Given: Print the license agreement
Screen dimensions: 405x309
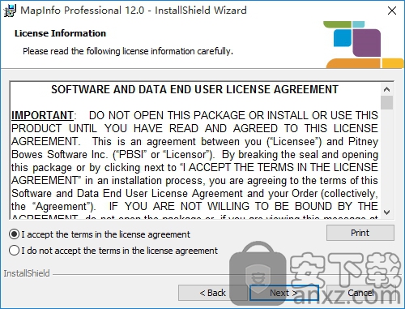Looking at the screenshot, I should 360,233.
